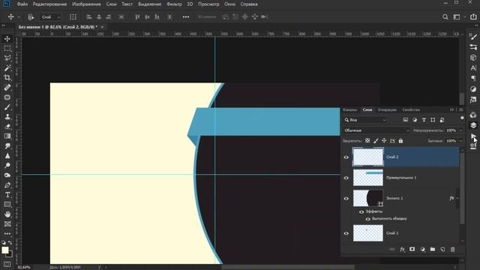The width and height of the screenshot is (480, 270).
Task: Select the Pen tool
Action: click(7, 185)
